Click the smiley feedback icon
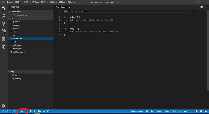209x114 pixels. 201,111
